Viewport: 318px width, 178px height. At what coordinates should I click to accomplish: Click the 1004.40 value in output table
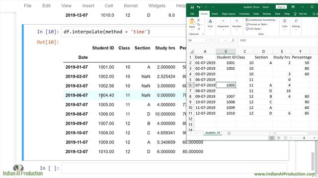(106, 95)
